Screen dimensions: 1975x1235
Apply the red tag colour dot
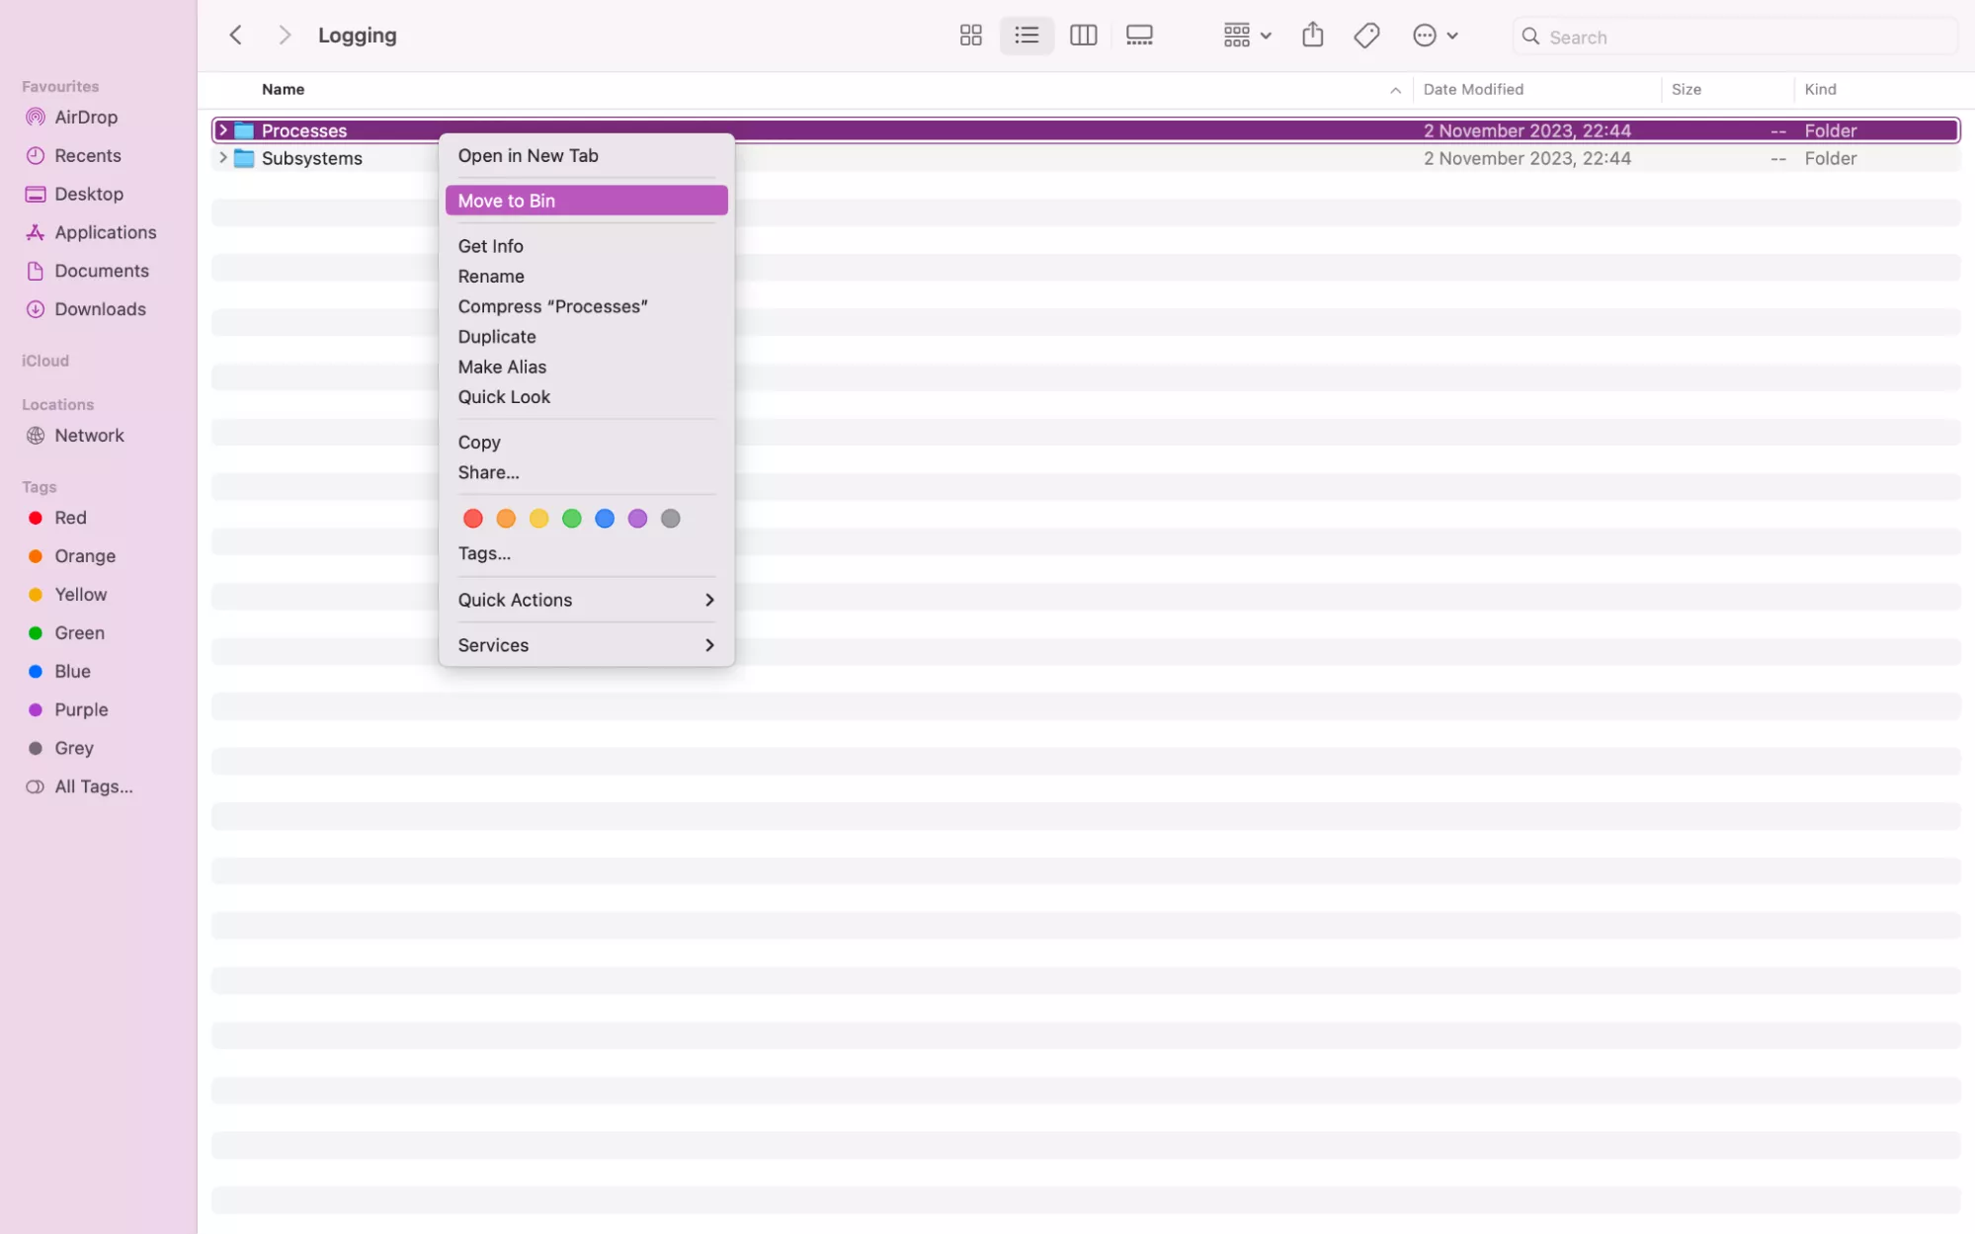coord(473,519)
